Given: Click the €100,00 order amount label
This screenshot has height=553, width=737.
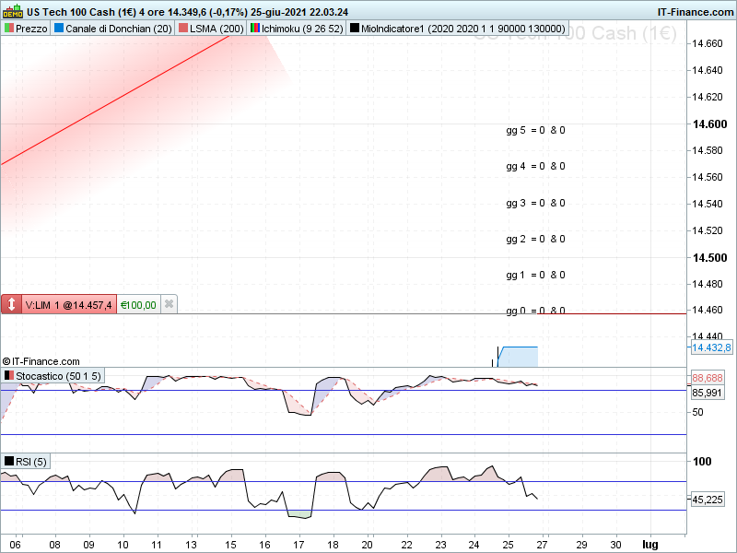Looking at the screenshot, I should (x=138, y=305).
